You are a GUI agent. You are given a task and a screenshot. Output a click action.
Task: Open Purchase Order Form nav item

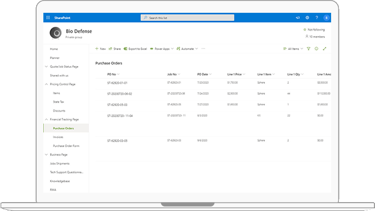point(66,146)
